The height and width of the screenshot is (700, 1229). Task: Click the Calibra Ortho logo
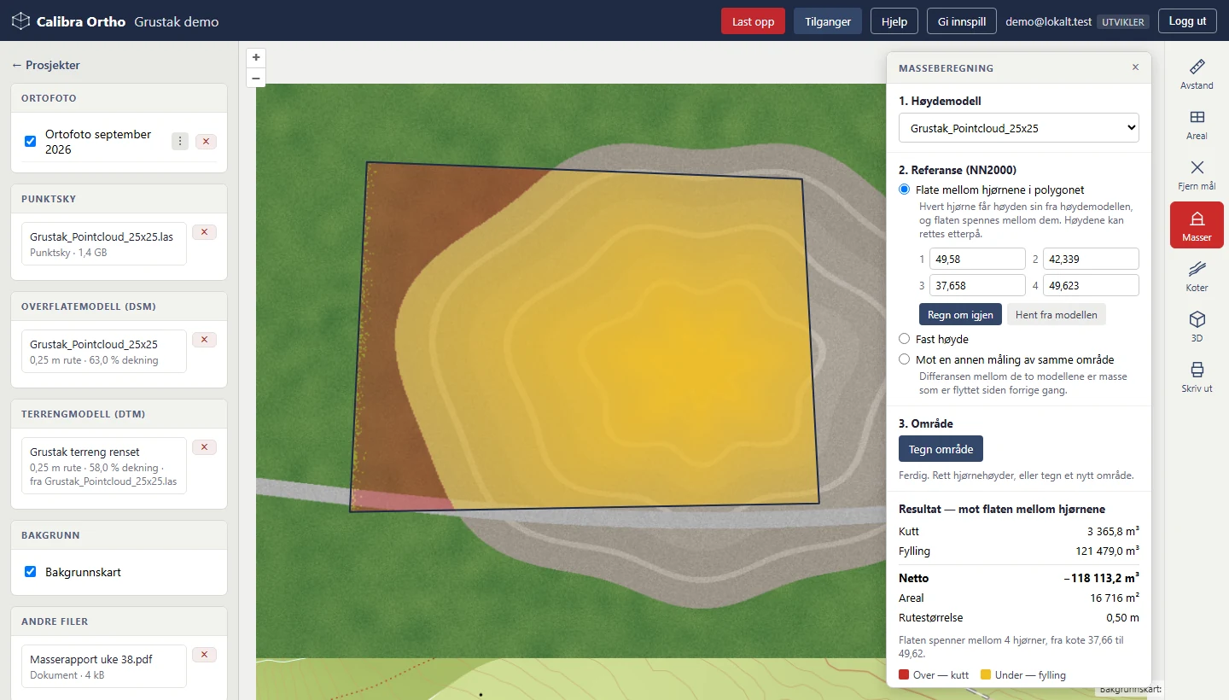pyautogui.click(x=67, y=21)
